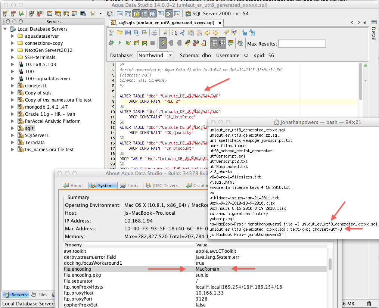Click the Copy icon in query toolbar
The image size is (379, 308).
click(191, 32)
